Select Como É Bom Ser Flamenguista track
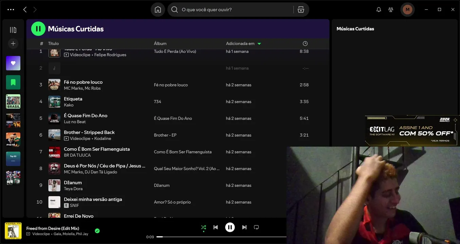The height and width of the screenshot is (244, 460). coord(97,149)
